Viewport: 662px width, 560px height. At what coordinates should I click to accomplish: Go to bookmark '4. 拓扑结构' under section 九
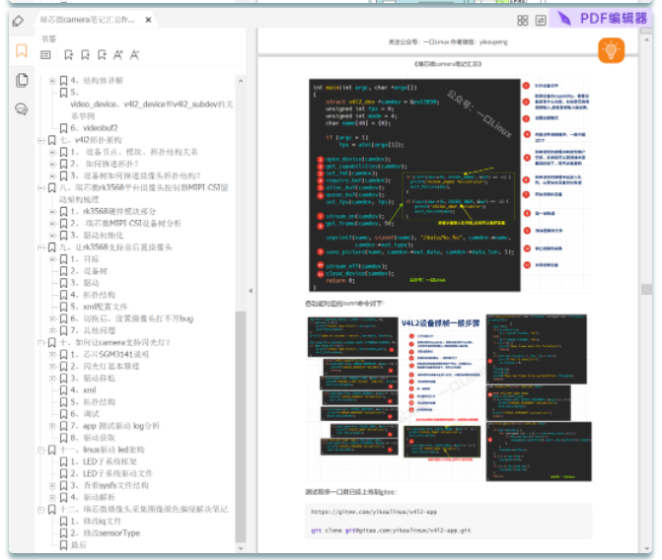[93, 295]
